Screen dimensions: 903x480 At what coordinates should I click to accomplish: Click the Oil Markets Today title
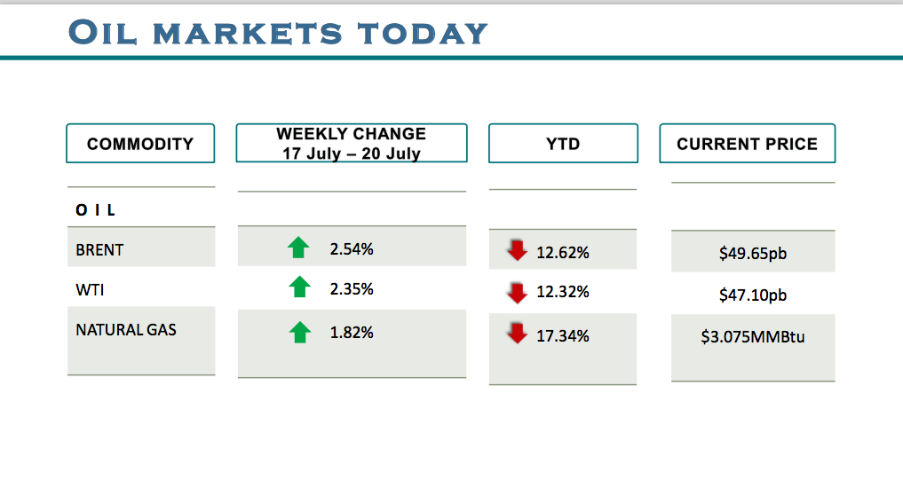pyautogui.click(x=278, y=33)
